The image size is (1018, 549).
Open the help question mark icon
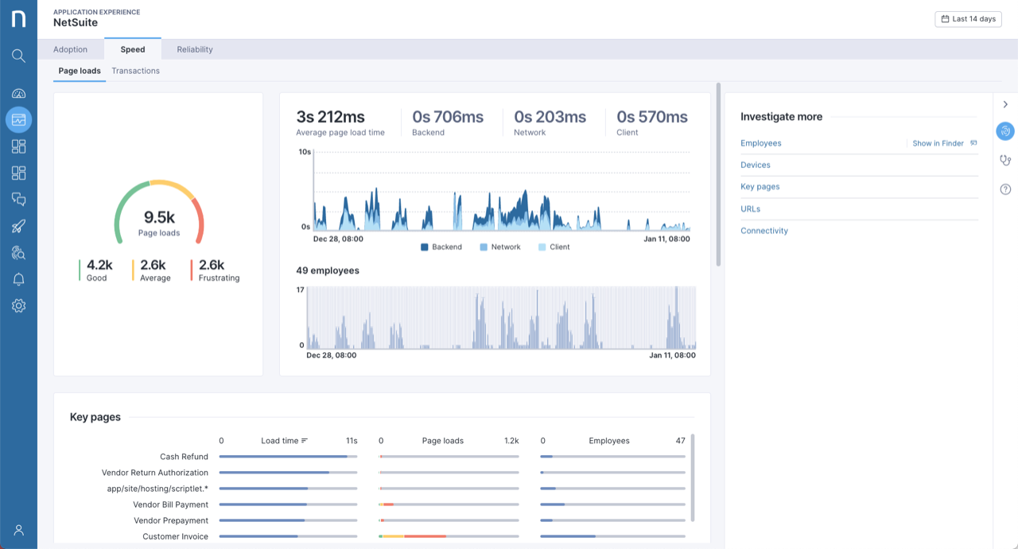1005,189
